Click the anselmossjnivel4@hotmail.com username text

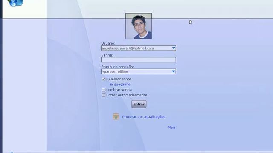click(x=128, y=48)
